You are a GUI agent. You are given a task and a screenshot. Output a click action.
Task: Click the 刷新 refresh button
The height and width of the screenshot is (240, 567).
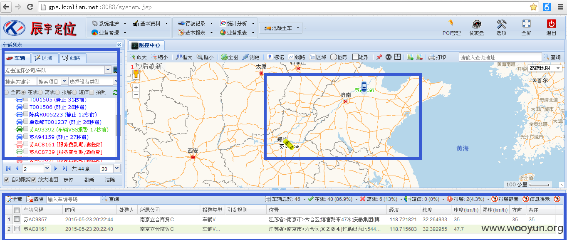[x=89, y=180]
